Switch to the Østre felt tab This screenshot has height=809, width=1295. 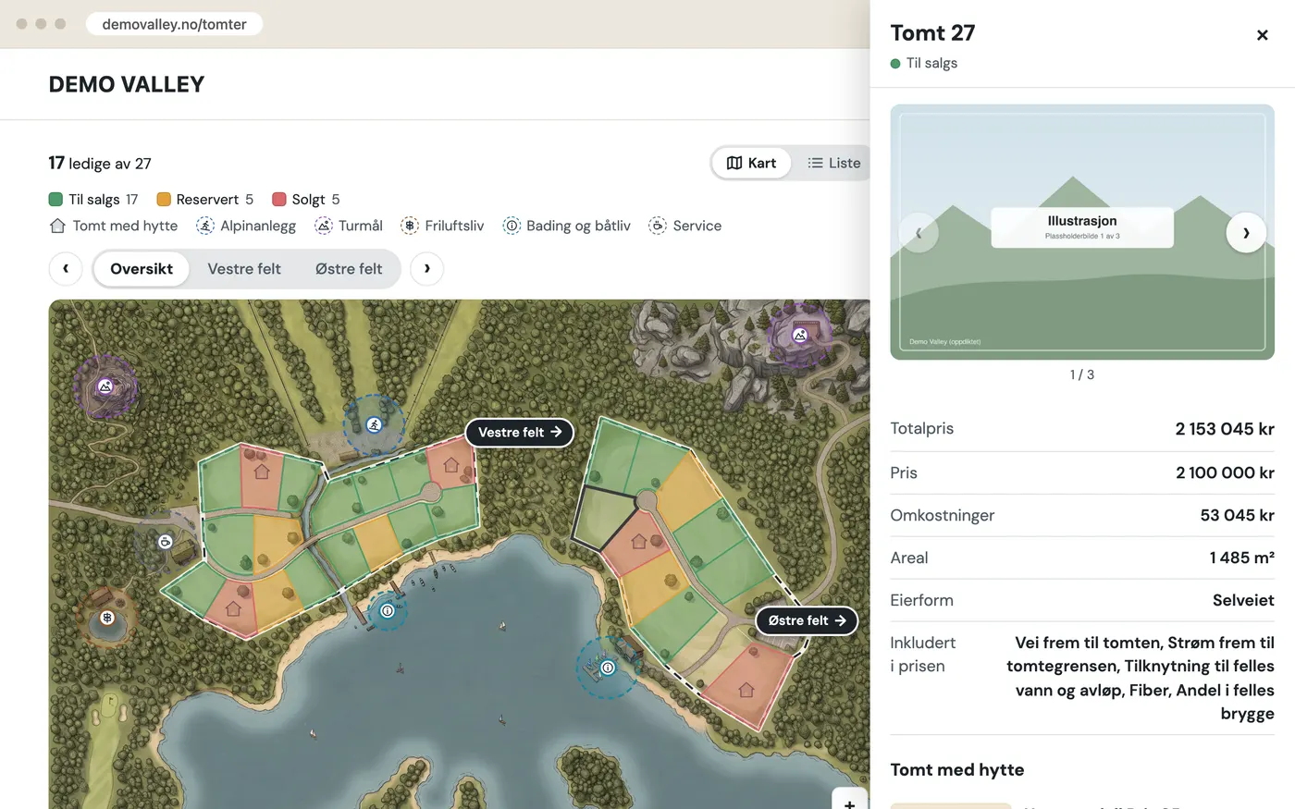[349, 269]
